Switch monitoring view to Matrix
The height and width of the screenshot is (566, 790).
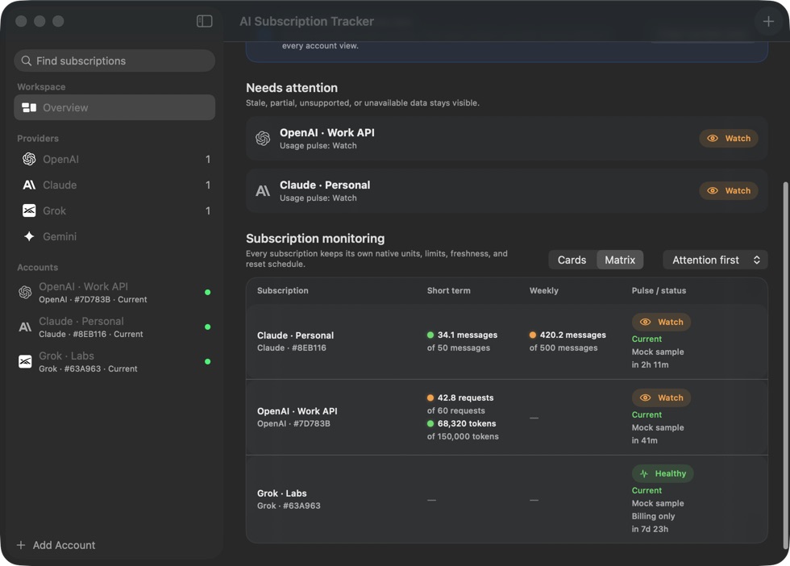click(x=620, y=260)
